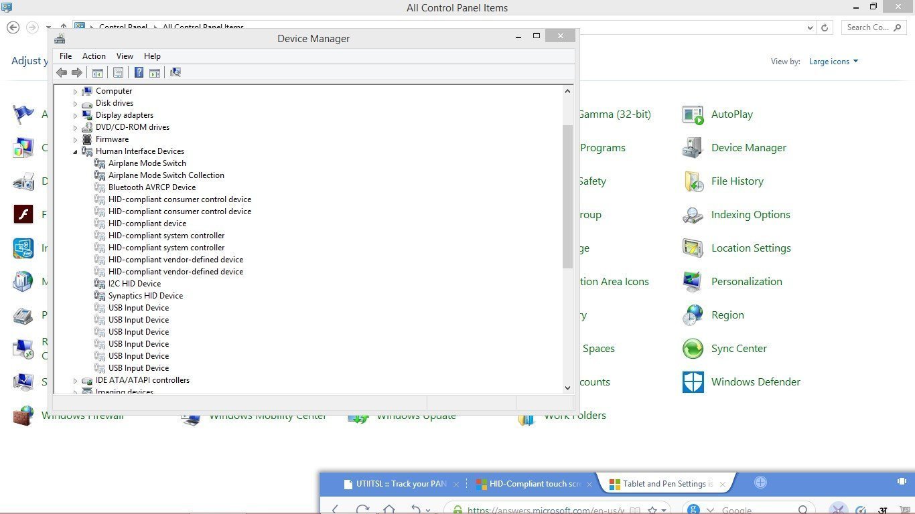Viewport: 915px width, 514px height.
Task: Open the Action menu
Action: tap(94, 56)
